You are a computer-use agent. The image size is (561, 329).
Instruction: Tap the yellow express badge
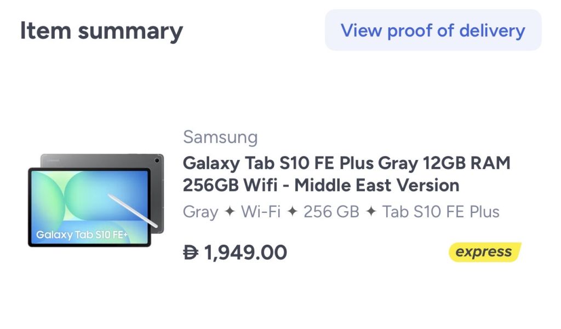484,252
